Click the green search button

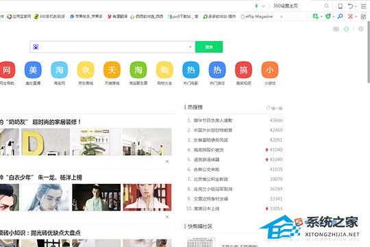(209, 47)
